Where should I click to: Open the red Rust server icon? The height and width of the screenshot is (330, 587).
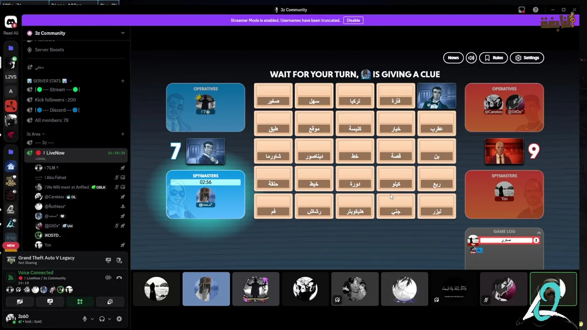[11, 106]
